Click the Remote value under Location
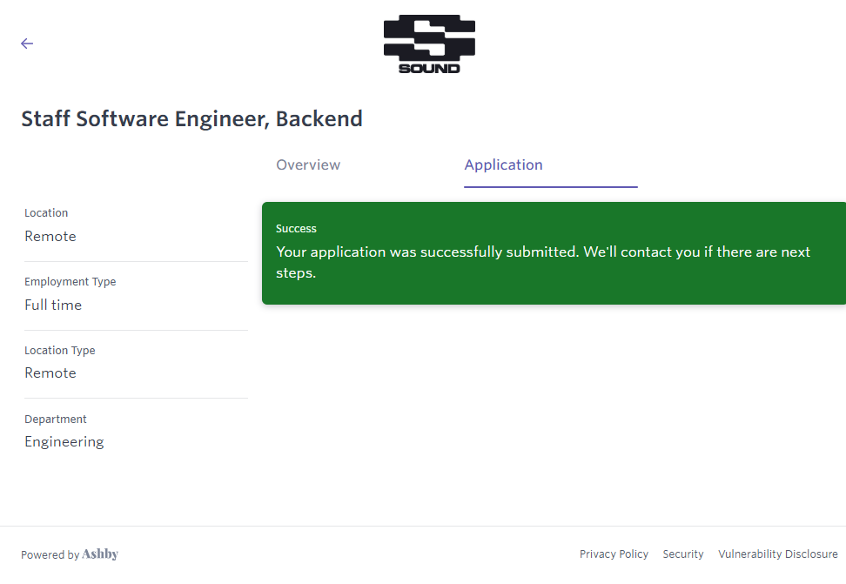This screenshot has height=584, width=846. [x=50, y=237]
